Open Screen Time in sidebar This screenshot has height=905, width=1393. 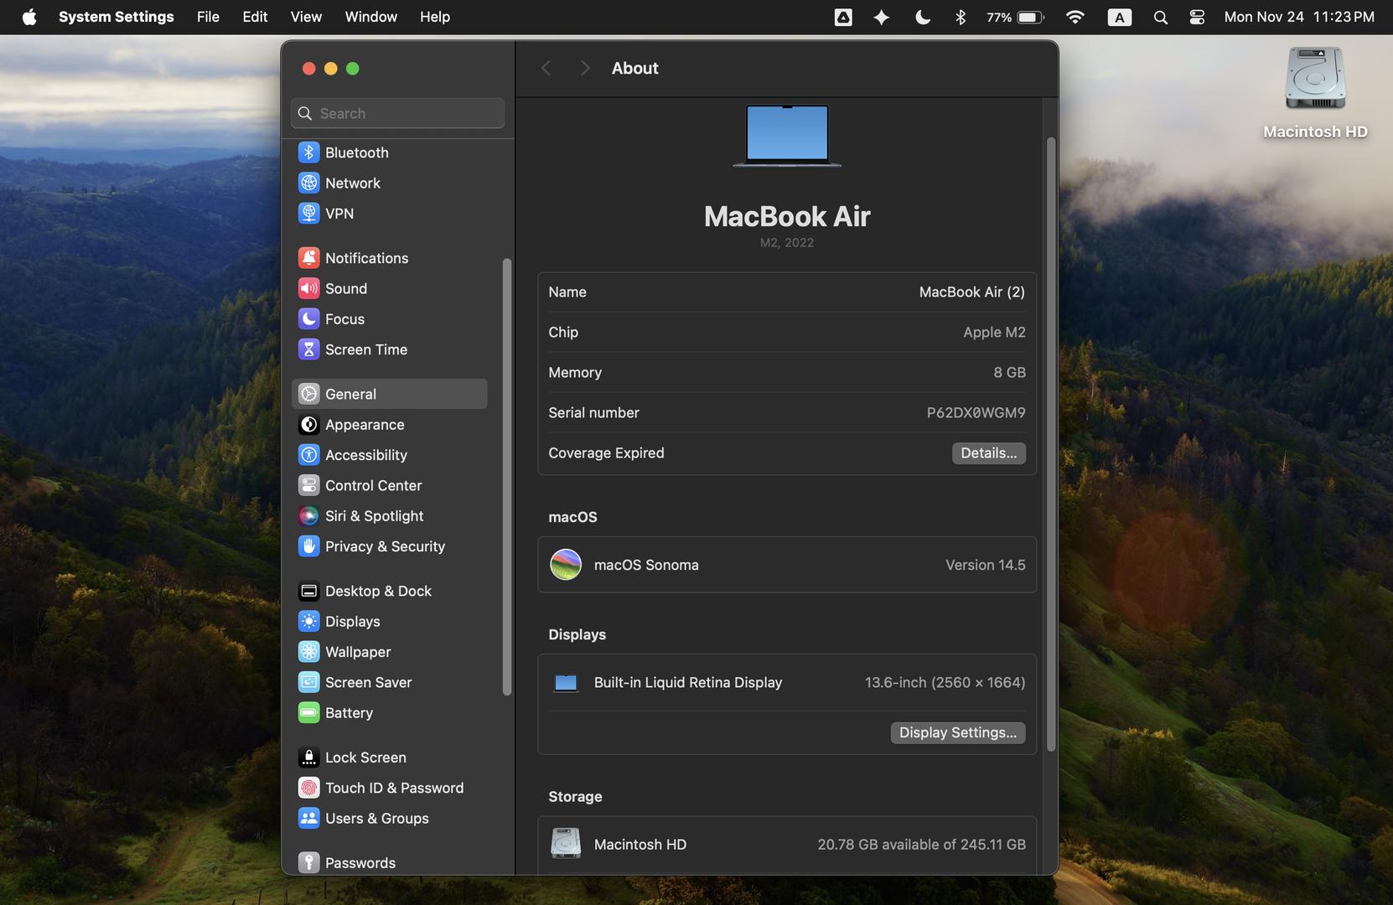click(x=365, y=349)
